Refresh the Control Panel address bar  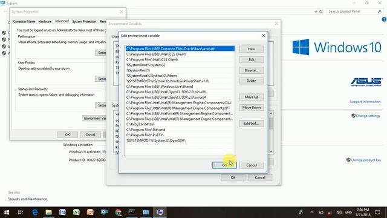click(x=320, y=12)
